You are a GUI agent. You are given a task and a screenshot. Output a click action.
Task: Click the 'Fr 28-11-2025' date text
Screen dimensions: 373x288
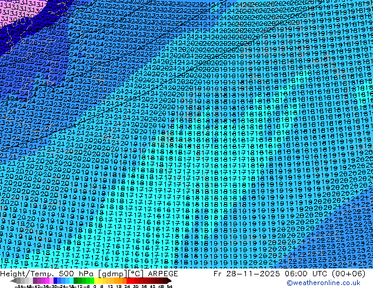pyautogui.click(x=247, y=274)
